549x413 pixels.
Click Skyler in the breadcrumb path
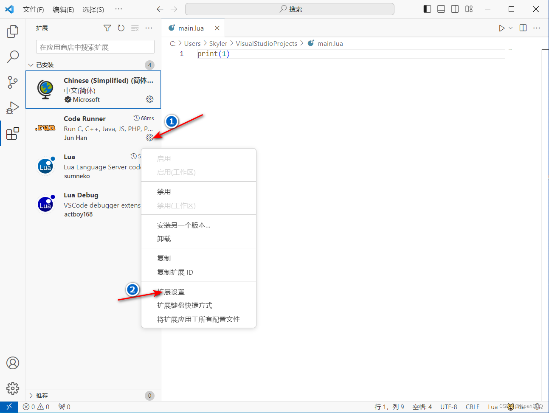coord(218,43)
